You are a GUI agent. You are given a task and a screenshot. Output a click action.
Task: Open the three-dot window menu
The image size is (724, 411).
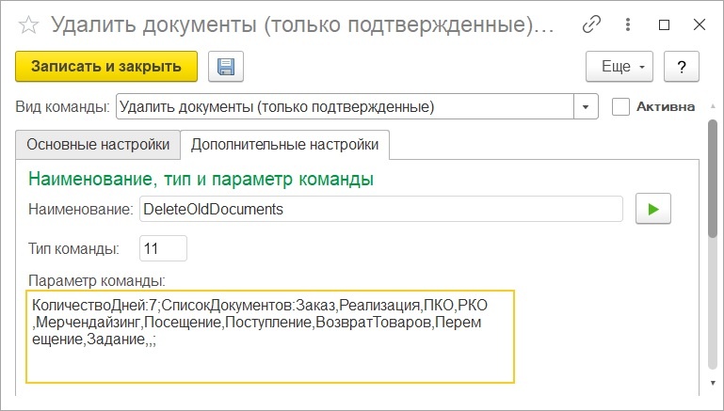coord(627,24)
